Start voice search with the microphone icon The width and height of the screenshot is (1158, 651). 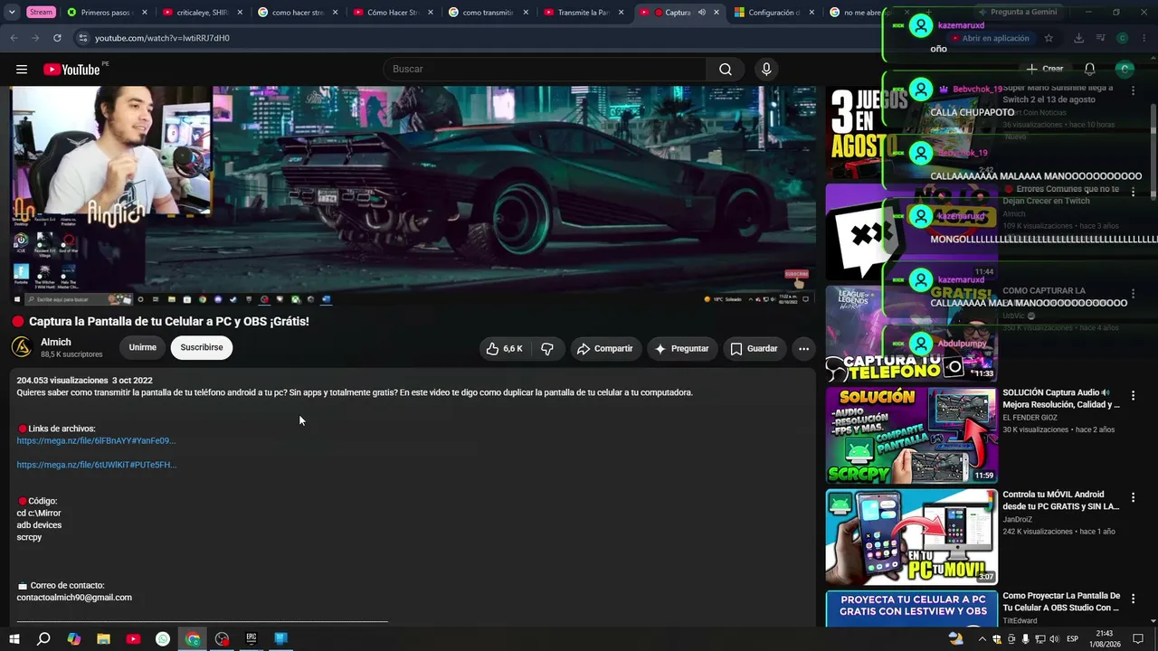point(766,70)
